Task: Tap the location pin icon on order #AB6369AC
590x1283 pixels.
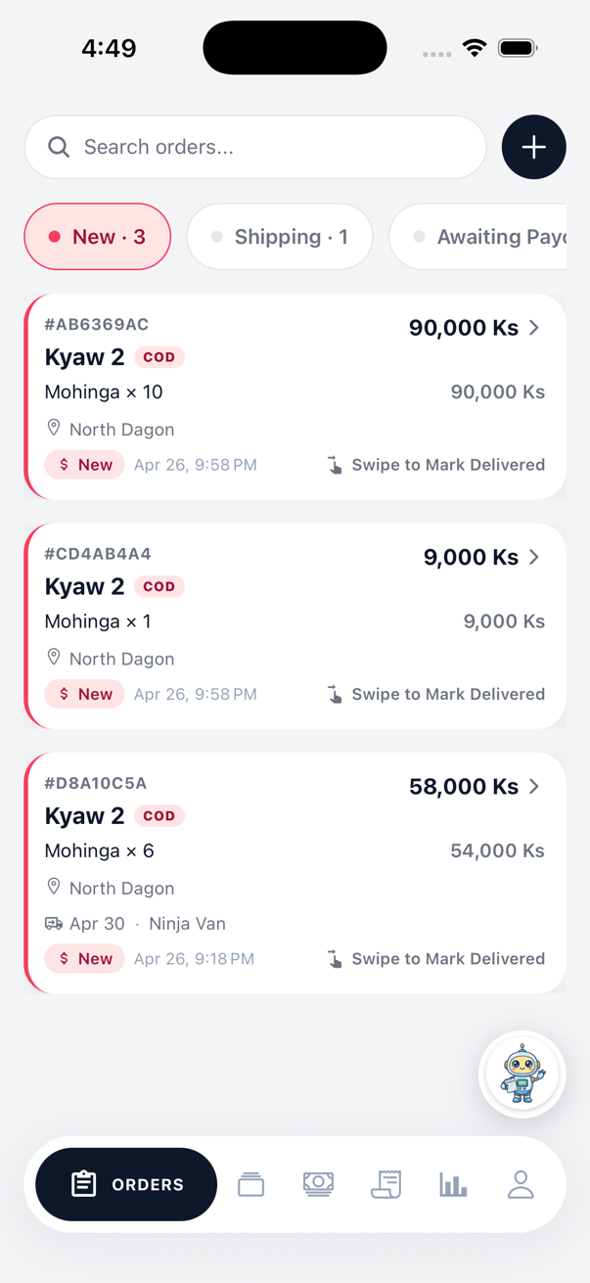Action: pyautogui.click(x=54, y=427)
